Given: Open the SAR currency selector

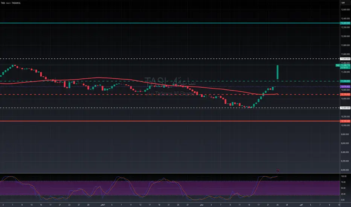Looking at the screenshot, I should pyautogui.click(x=343, y=3).
